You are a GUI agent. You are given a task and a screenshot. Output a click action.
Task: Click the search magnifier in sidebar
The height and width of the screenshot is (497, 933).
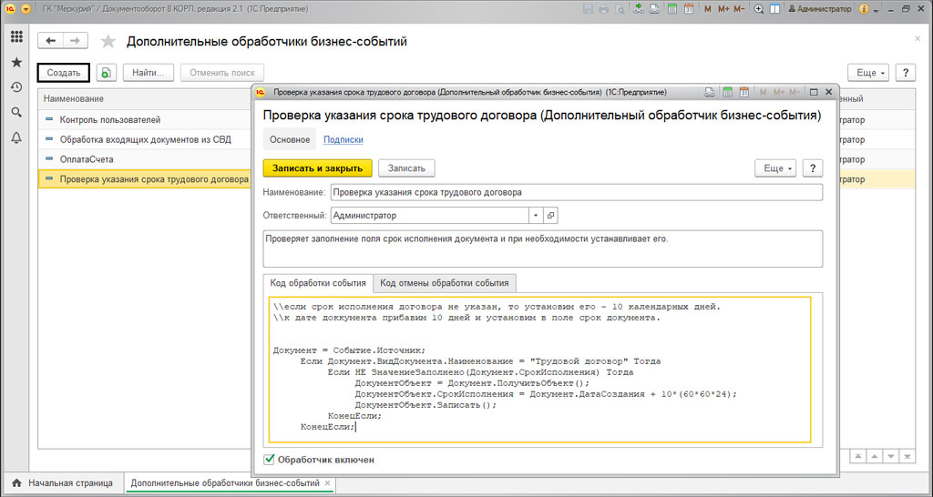click(16, 112)
